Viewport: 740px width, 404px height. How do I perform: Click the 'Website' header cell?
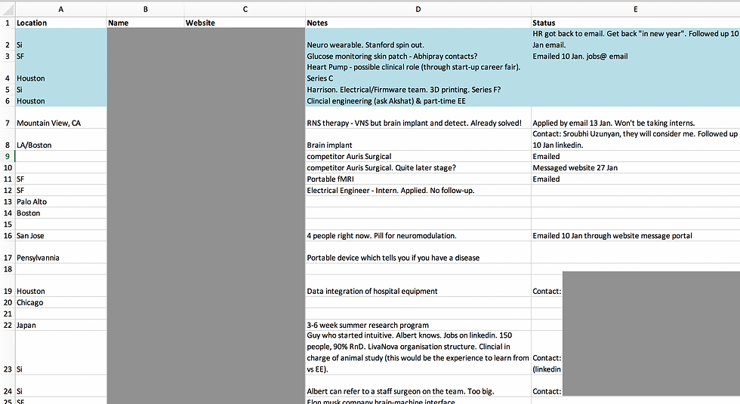tap(245, 23)
